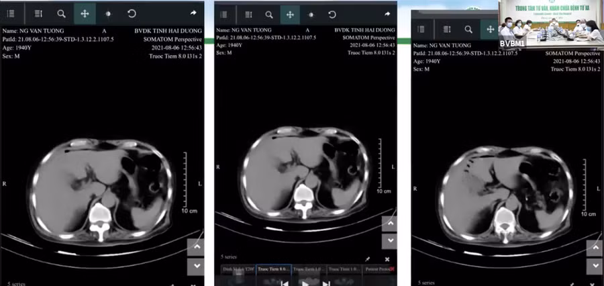
Task: Click reset rotation arrow in left viewer
Action: [x=132, y=13]
